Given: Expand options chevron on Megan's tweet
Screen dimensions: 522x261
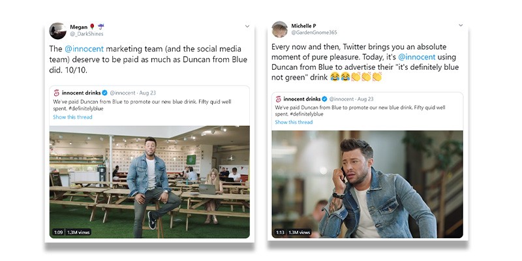Looking at the screenshot, I should click(x=247, y=26).
